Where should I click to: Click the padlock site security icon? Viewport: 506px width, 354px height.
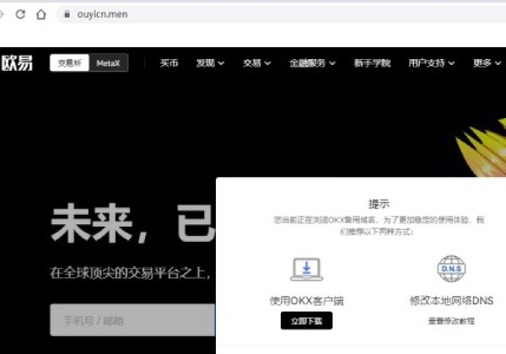[67, 14]
